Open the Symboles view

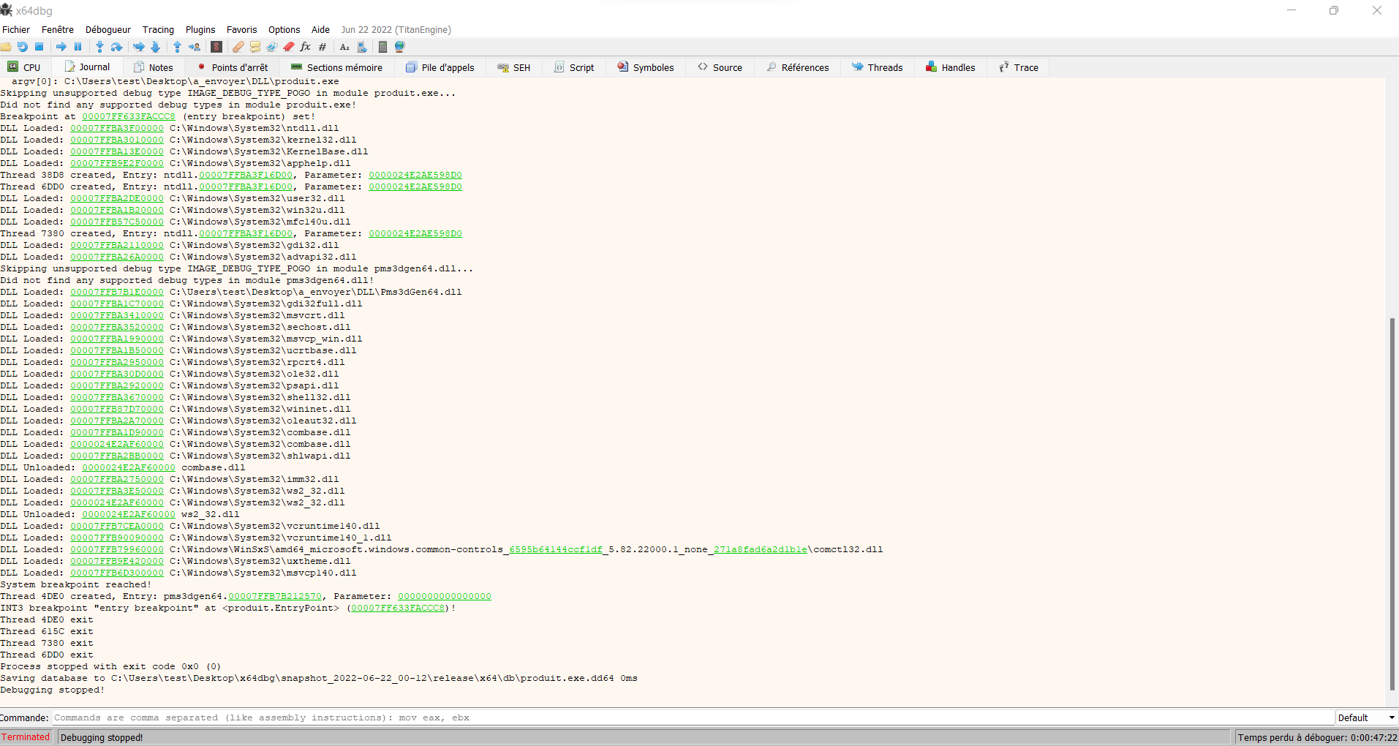[x=646, y=67]
